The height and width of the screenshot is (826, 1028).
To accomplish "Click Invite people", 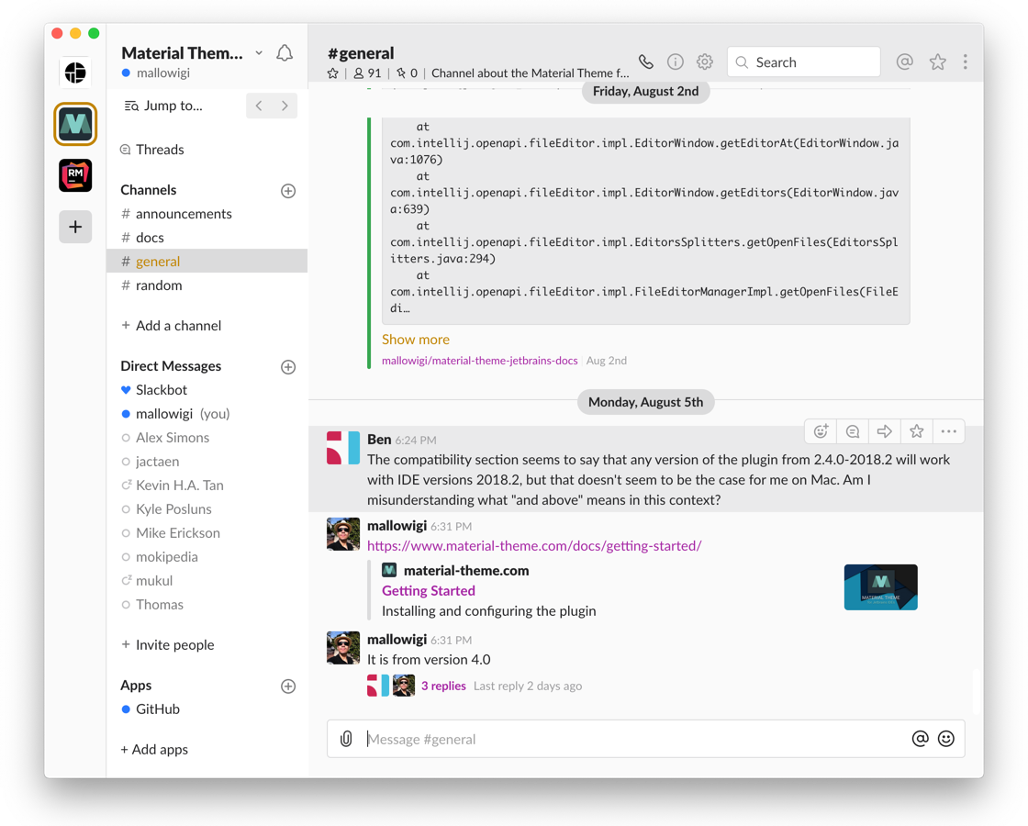I will tap(168, 645).
